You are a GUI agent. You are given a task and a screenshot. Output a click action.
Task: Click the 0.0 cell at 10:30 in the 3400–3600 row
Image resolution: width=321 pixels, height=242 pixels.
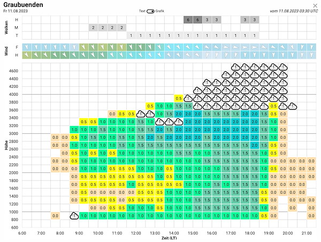coord(112,114)
